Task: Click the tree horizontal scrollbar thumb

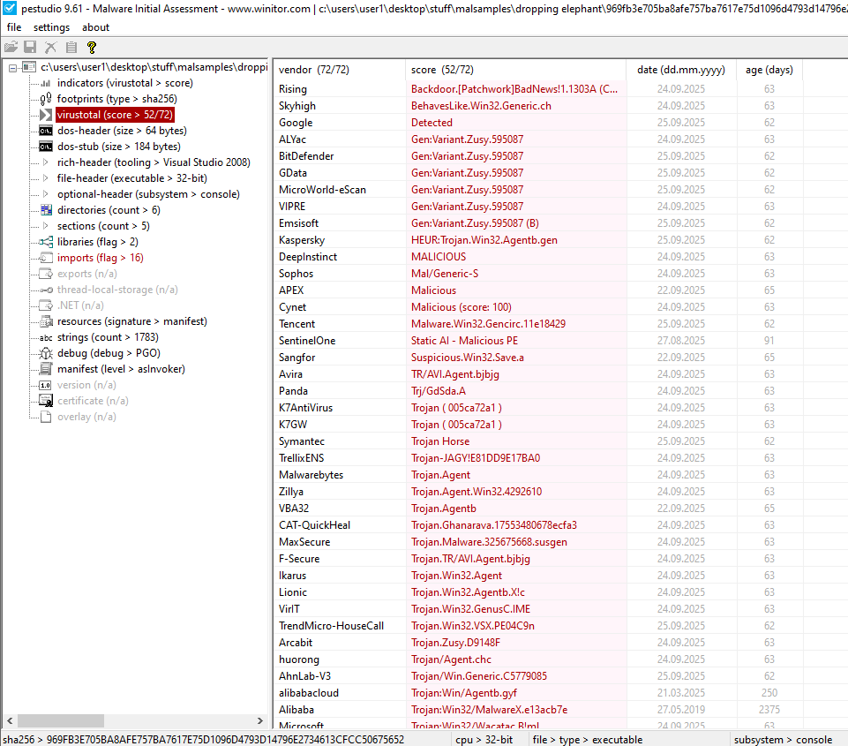Action: (x=61, y=720)
